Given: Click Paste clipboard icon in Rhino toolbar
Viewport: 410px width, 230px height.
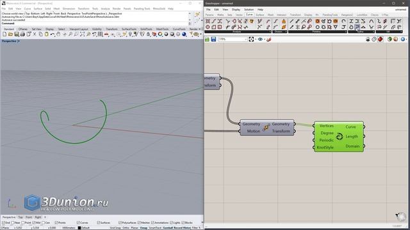Looking at the screenshot, I should 47,34.
